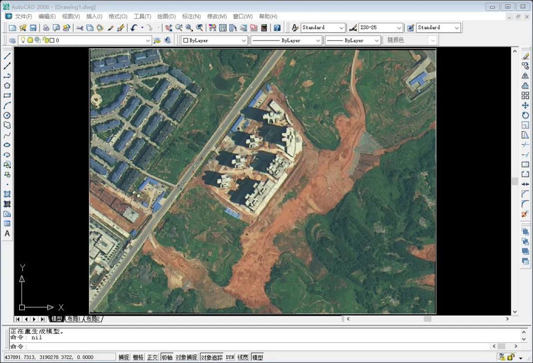Activate the Circle draw tool

[x=7, y=116]
